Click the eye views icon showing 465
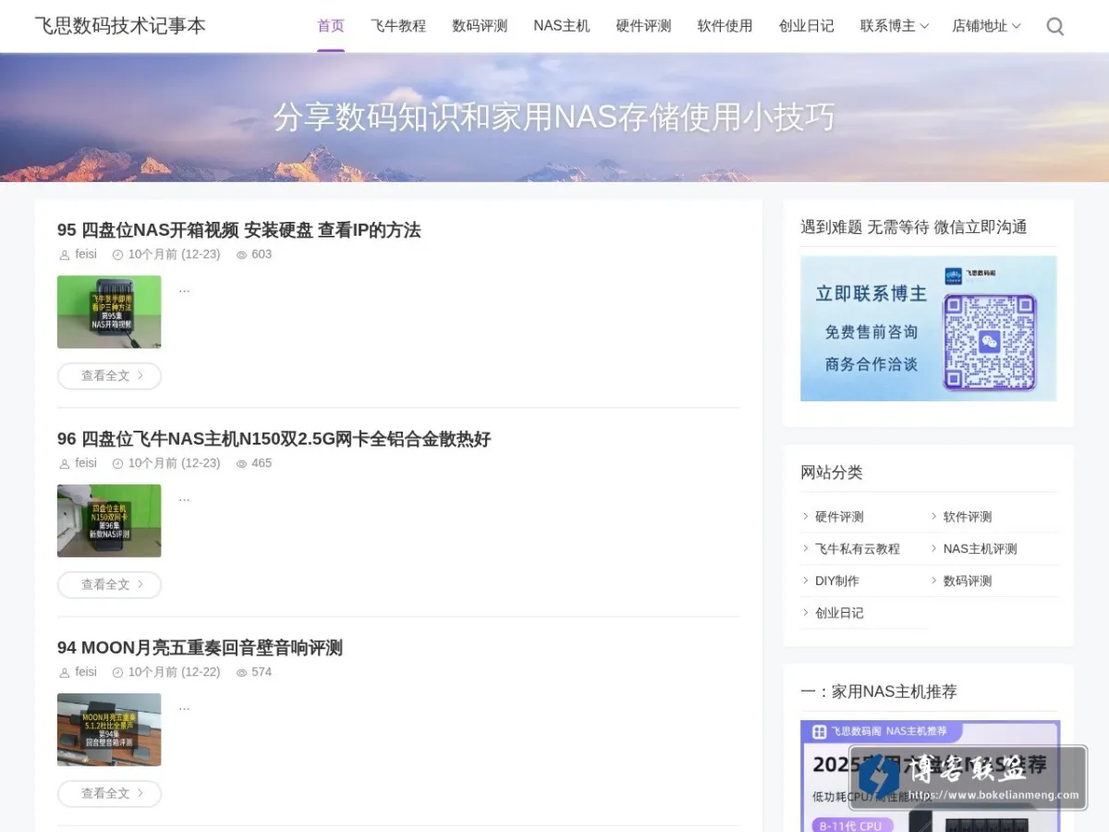 pyautogui.click(x=241, y=464)
